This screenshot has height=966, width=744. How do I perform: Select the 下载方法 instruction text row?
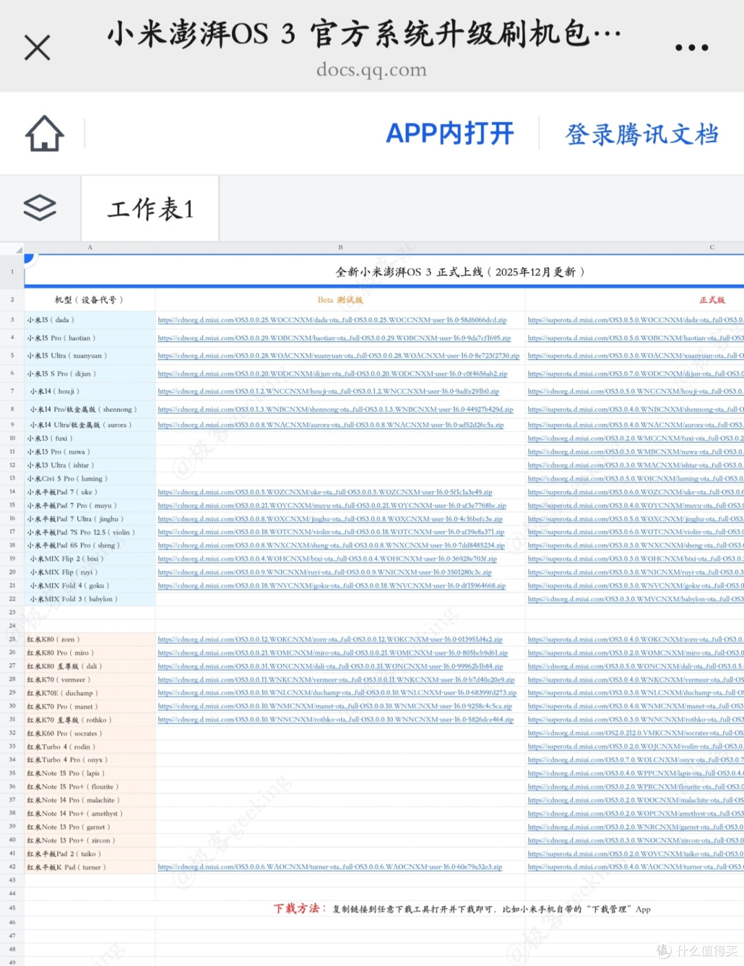(462, 909)
